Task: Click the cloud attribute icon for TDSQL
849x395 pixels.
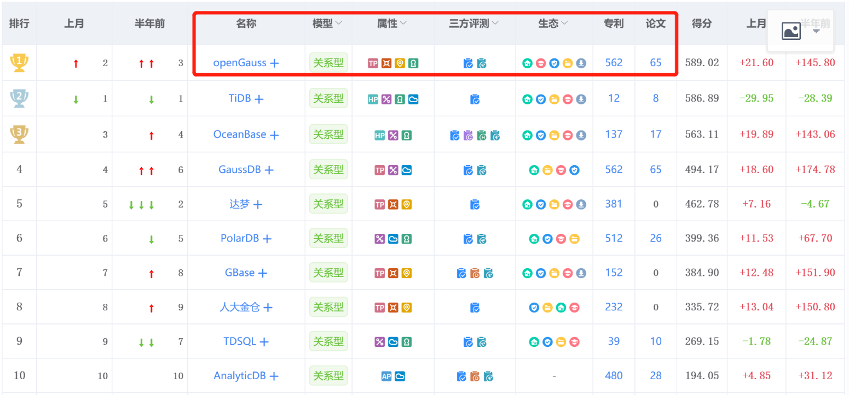Action: [393, 342]
